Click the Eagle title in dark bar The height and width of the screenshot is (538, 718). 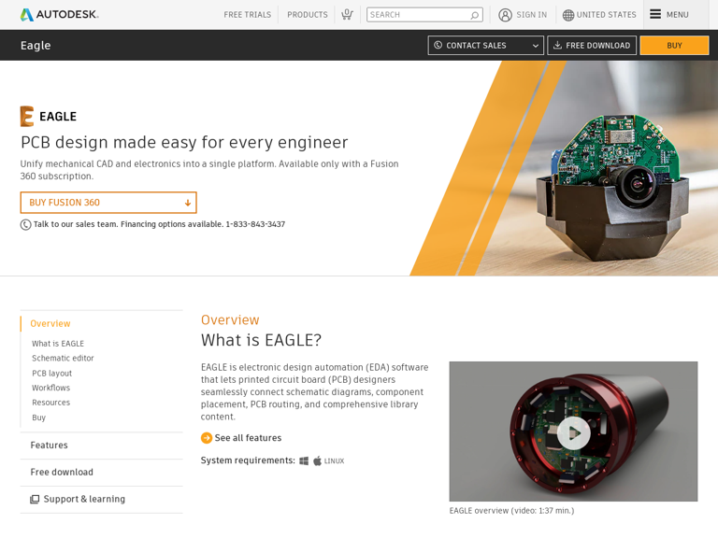pos(36,45)
